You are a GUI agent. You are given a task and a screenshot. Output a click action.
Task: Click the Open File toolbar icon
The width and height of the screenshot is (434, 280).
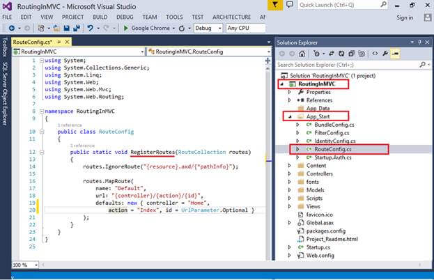pyautogui.click(x=56, y=29)
